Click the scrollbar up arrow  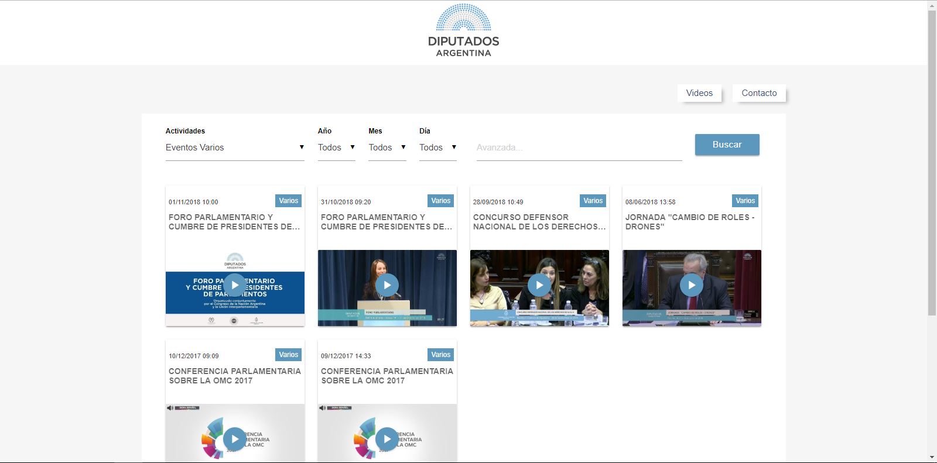point(932,5)
